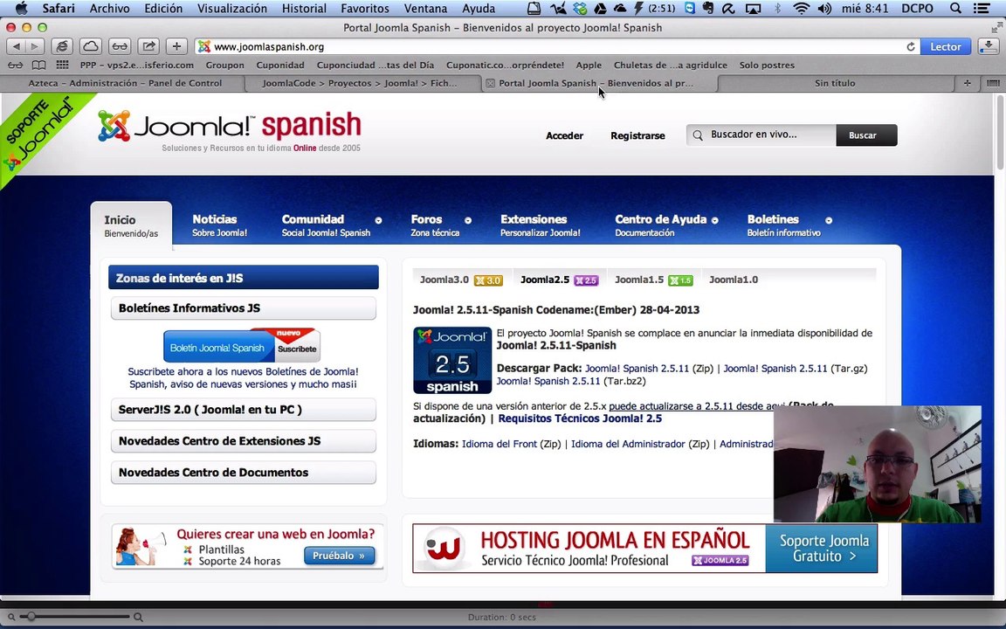Image resolution: width=1006 pixels, height=629 pixels.
Task: Open Reading List glasses icon in toolbar
Action: 120,46
